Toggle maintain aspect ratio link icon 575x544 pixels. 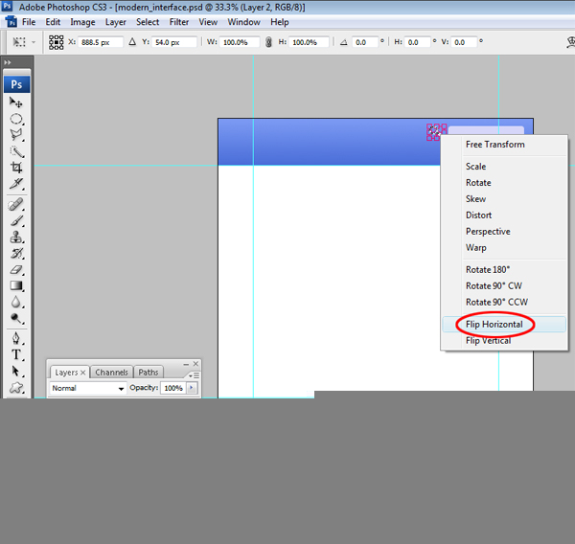pos(268,42)
